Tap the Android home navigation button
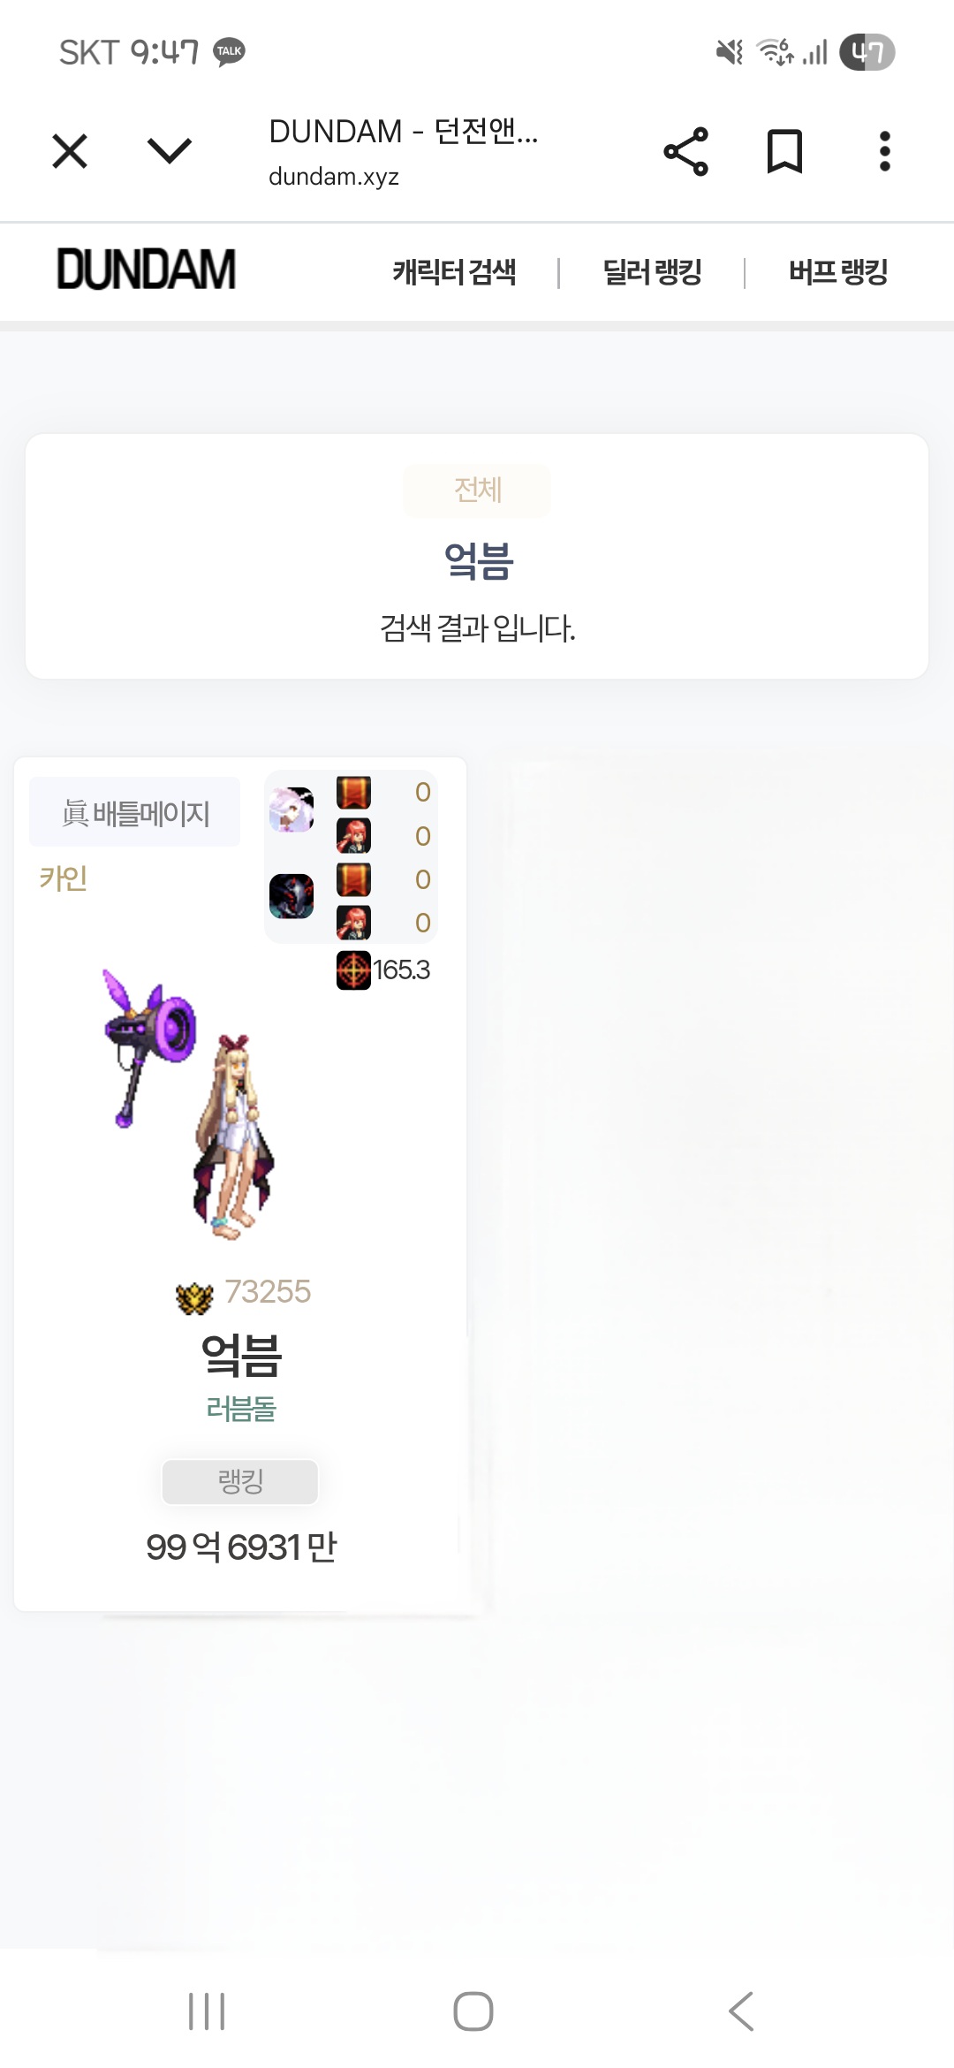Image resolution: width=954 pixels, height=2068 pixels. (x=473, y=2011)
